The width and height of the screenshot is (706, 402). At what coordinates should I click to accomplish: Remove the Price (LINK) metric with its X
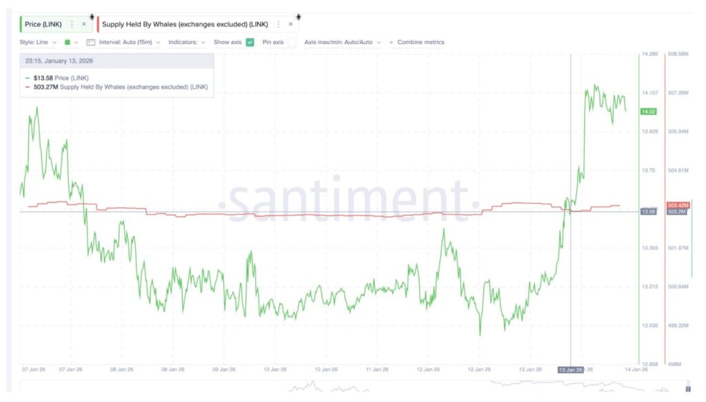84,24
